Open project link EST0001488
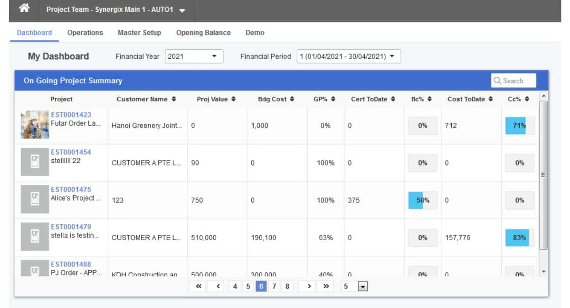 71,264
